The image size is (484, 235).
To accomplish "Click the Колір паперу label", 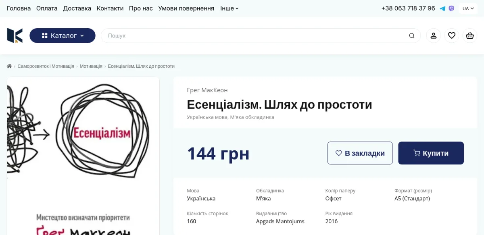I will 340,191.
